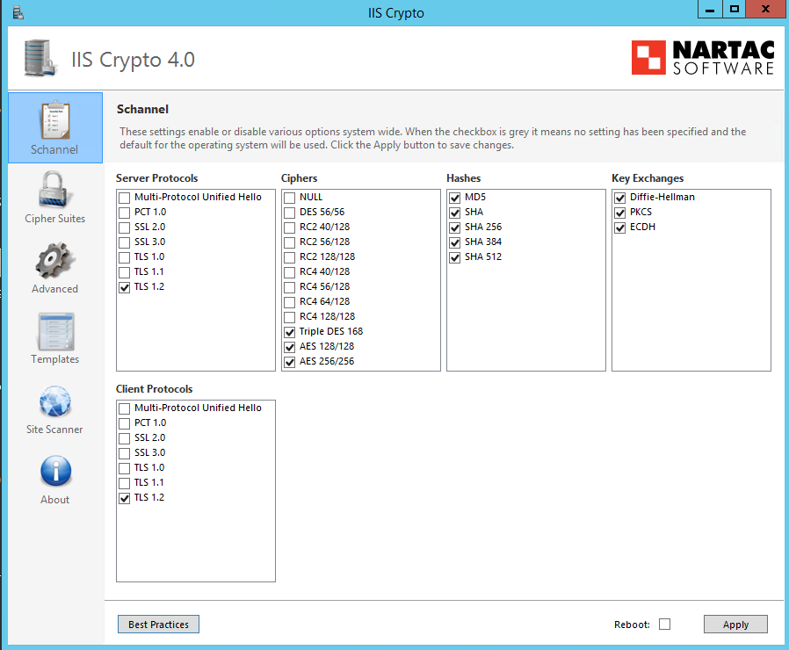Disable the Triple DES 168 cipher

(289, 332)
